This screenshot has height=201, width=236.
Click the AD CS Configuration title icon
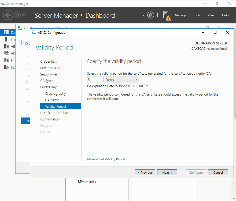pos(34,33)
